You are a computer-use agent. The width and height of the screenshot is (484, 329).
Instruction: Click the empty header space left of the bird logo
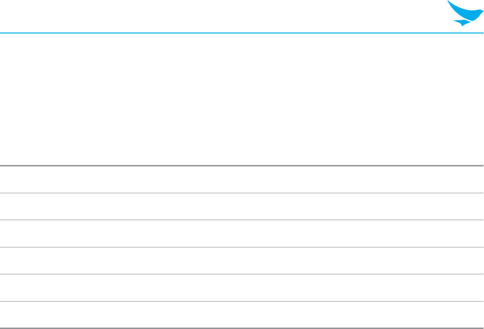(x=223, y=16)
